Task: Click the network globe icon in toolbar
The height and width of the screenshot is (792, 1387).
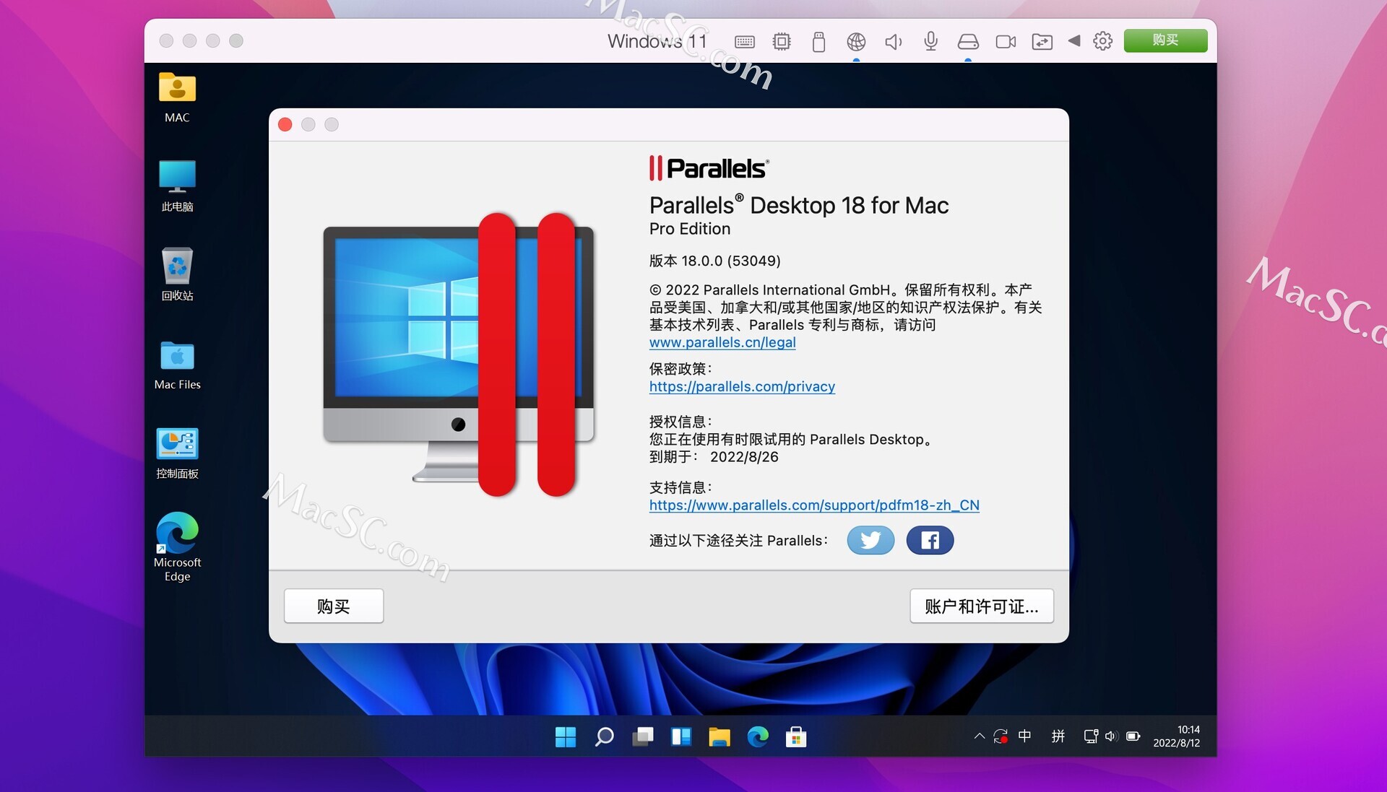Action: click(857, 41)
